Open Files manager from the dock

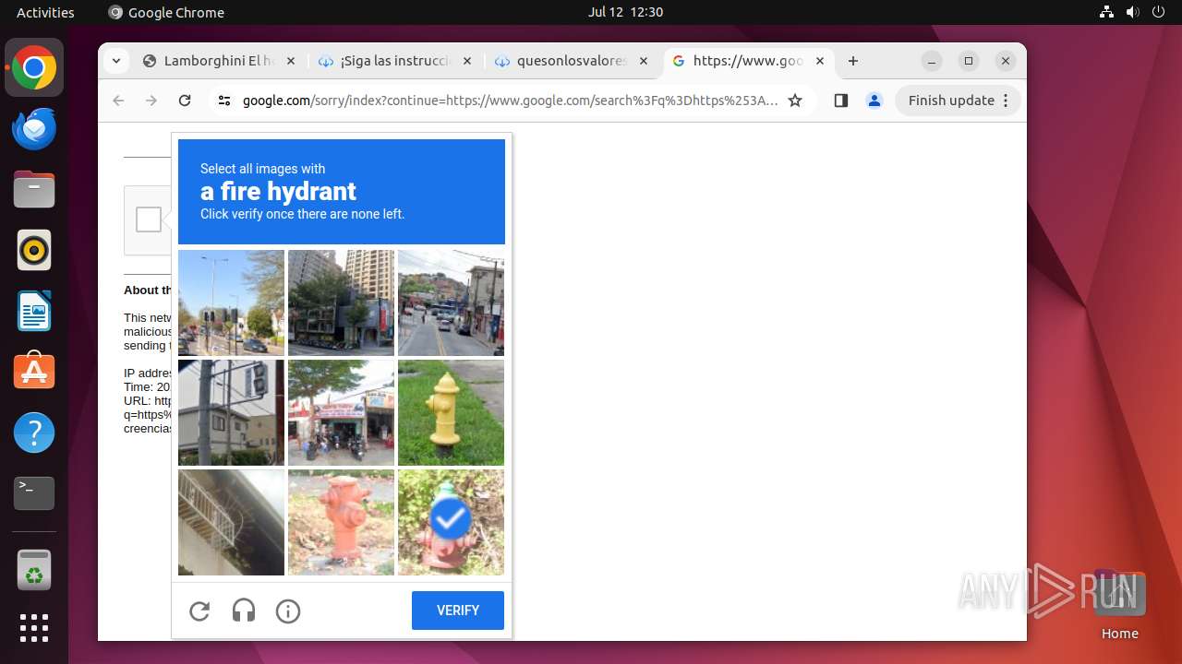click(x=34, y=189)
